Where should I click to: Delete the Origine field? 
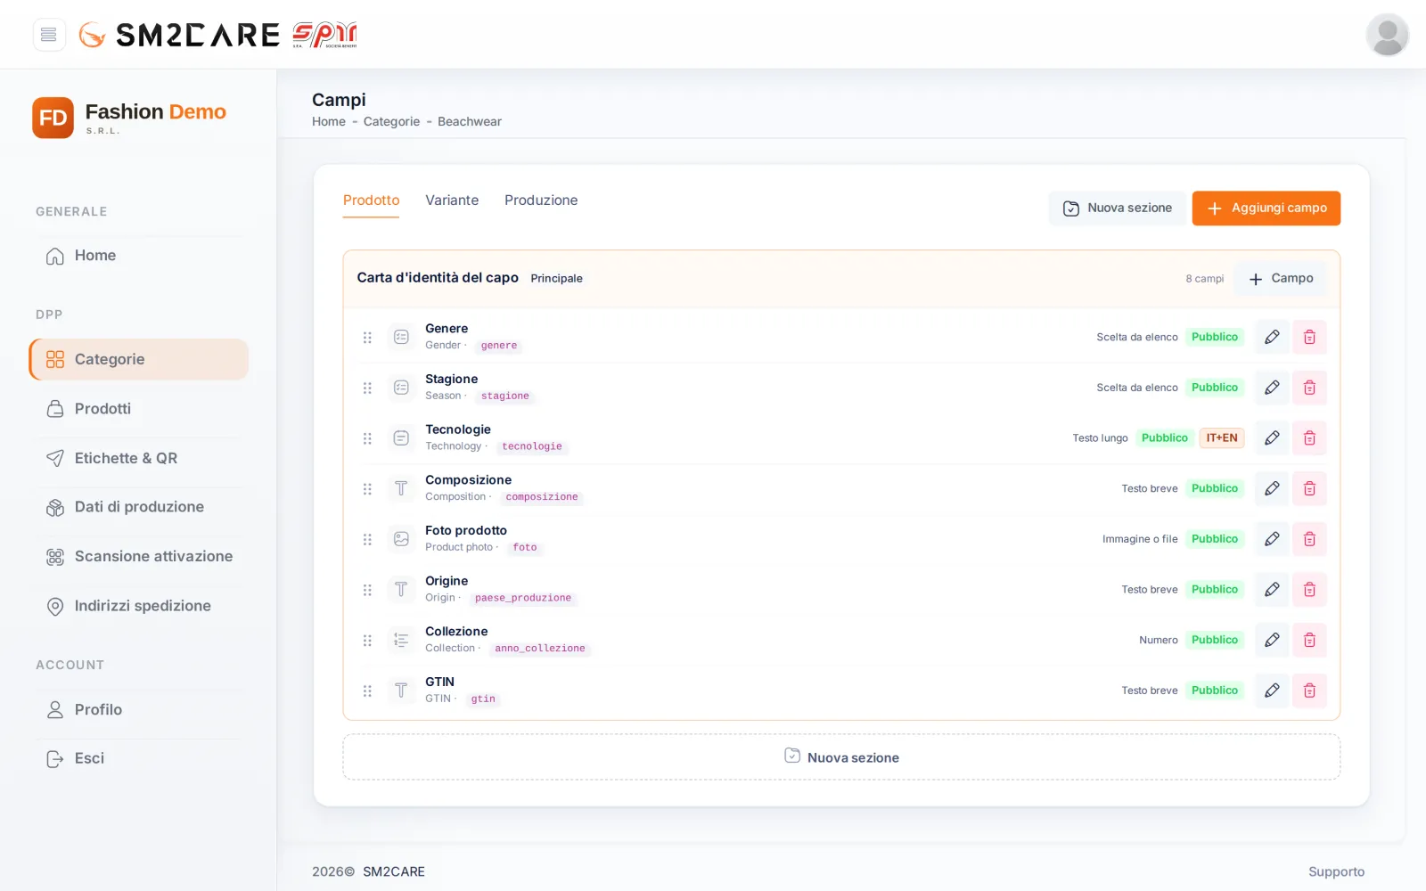click(x=1309, y=590)
